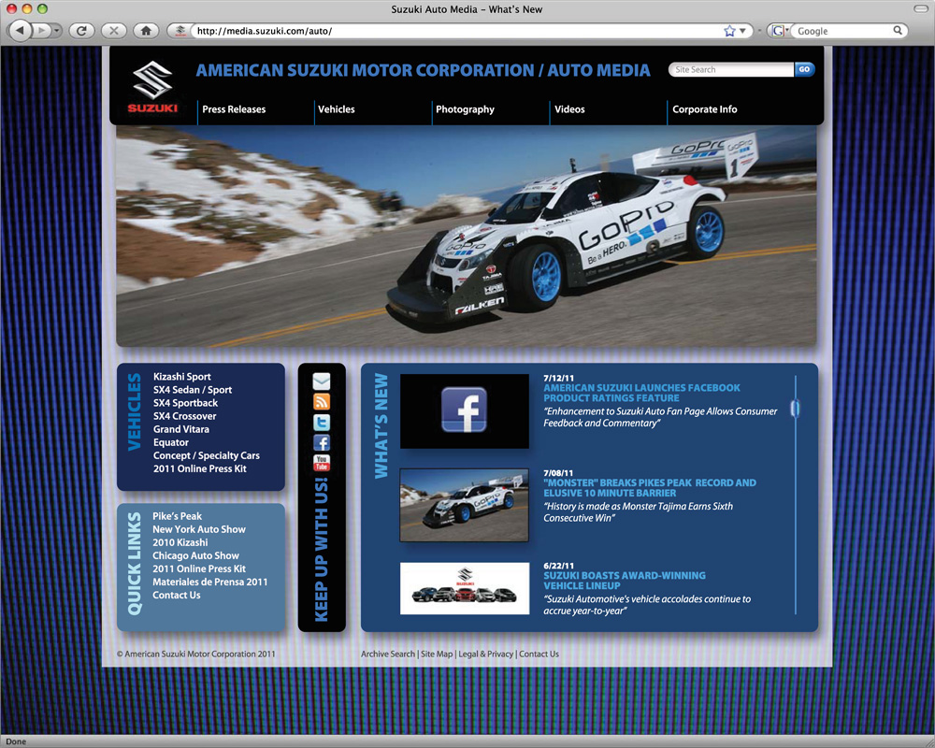The height and width of the screenshot is (748, 935).
Task: Click into the Site Search field
Action: [x=731, y=70]
